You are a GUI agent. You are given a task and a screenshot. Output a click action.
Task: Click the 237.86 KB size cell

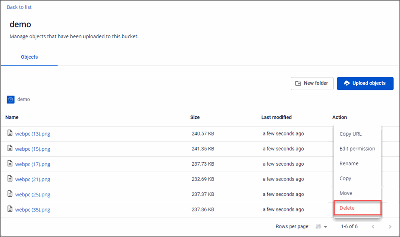click(x=203, y=209)
